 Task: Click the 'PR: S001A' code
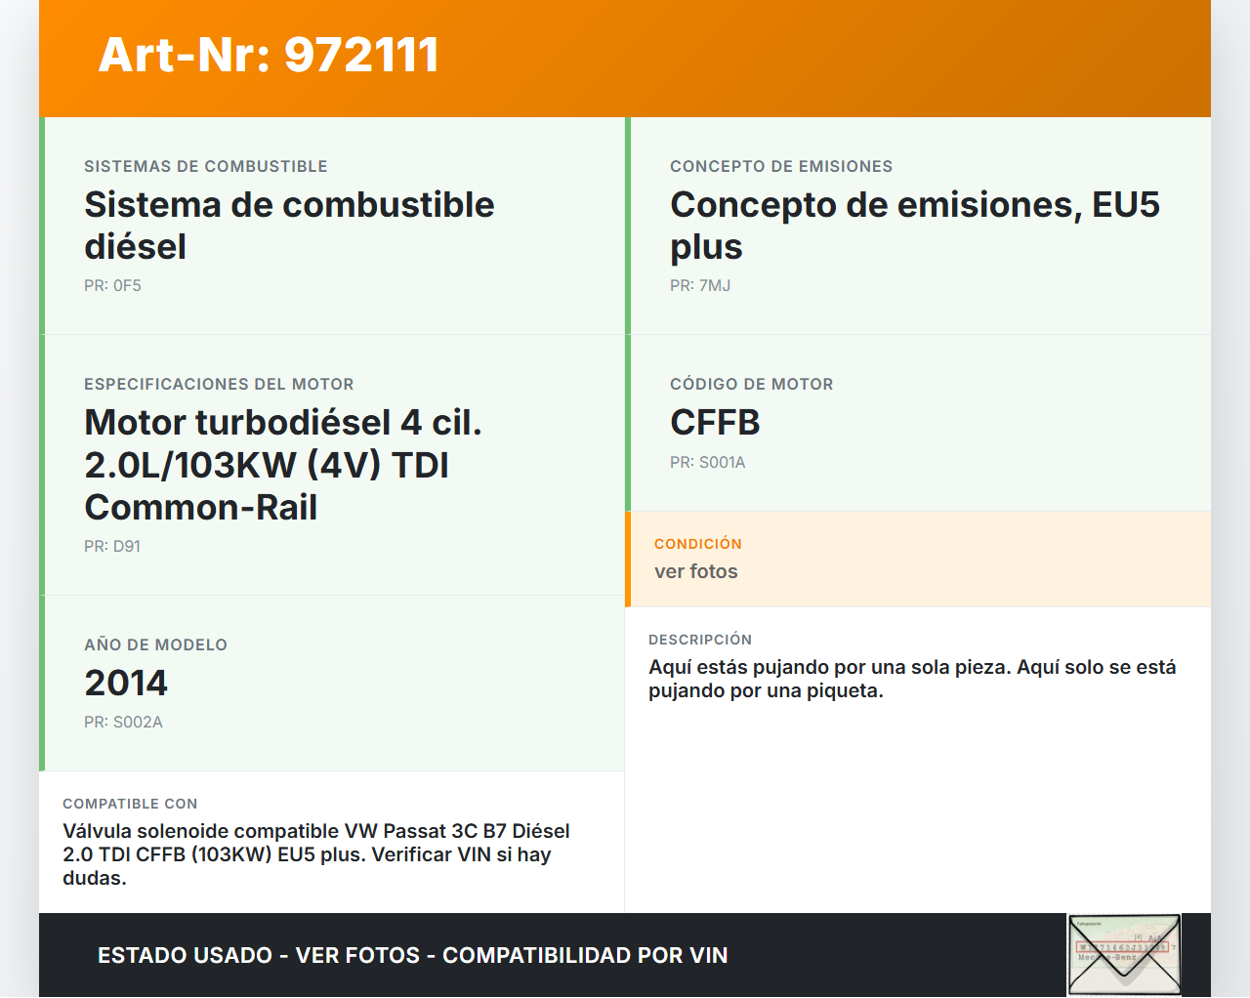(708, 463)
